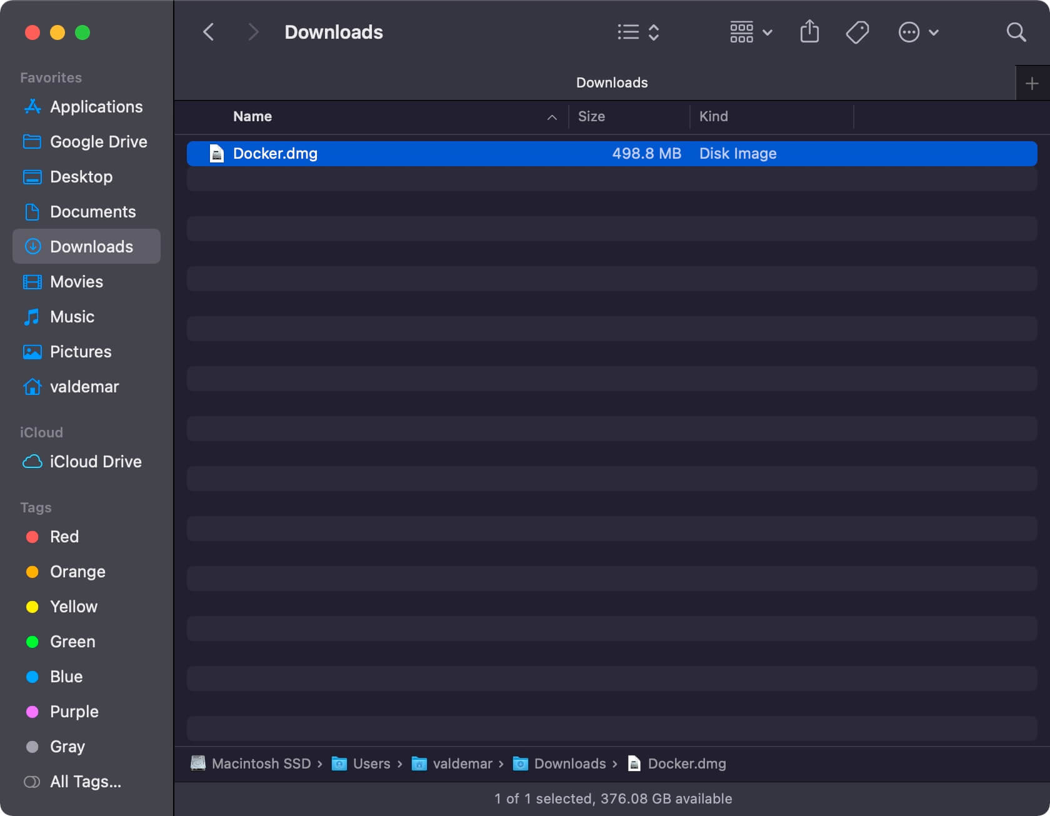Click the Tags section heading
The width and height of the screenshot is (1050, 816).
pos(36,507)
